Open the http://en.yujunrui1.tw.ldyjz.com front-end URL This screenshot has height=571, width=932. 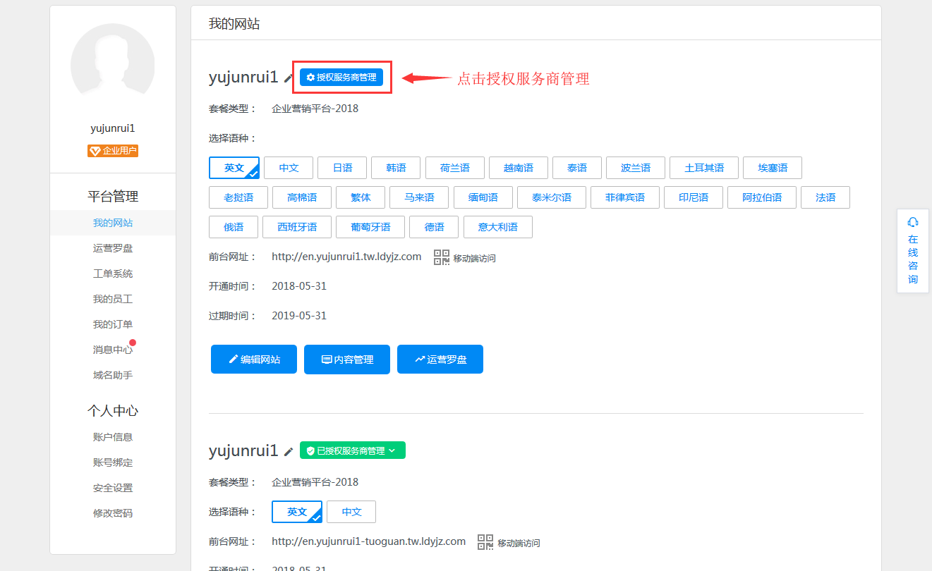point(346,257)
